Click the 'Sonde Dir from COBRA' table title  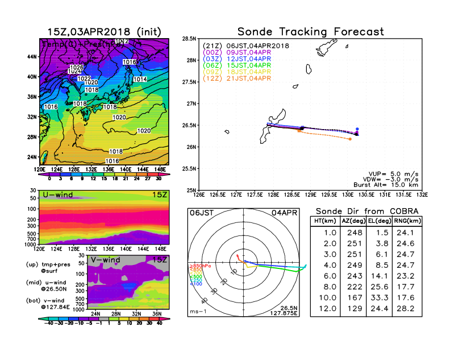(x=367, y=212)
